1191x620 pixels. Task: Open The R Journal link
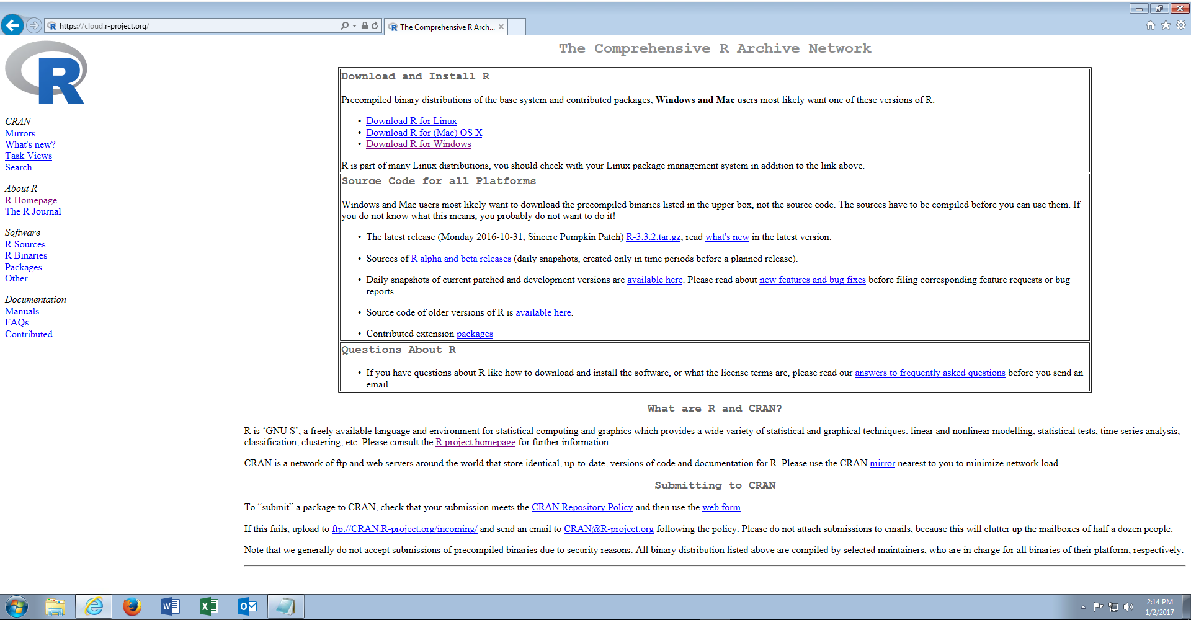pyautogui.click(x=33, y=211)
